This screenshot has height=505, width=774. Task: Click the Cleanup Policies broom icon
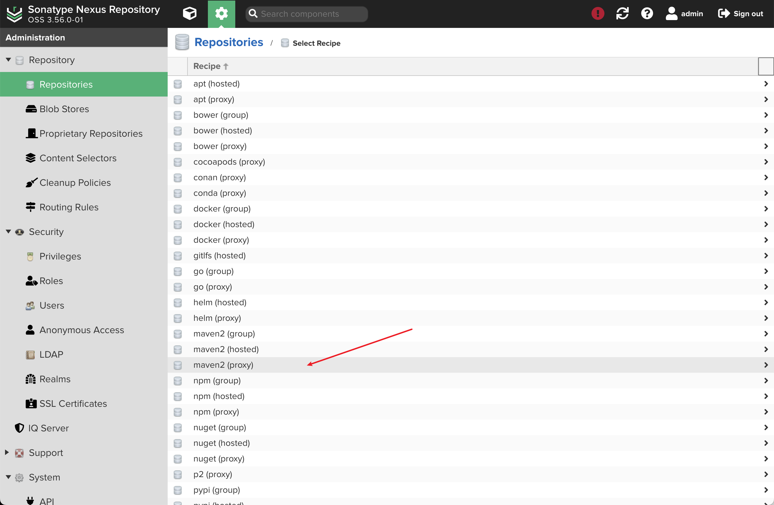coord(31,182)
